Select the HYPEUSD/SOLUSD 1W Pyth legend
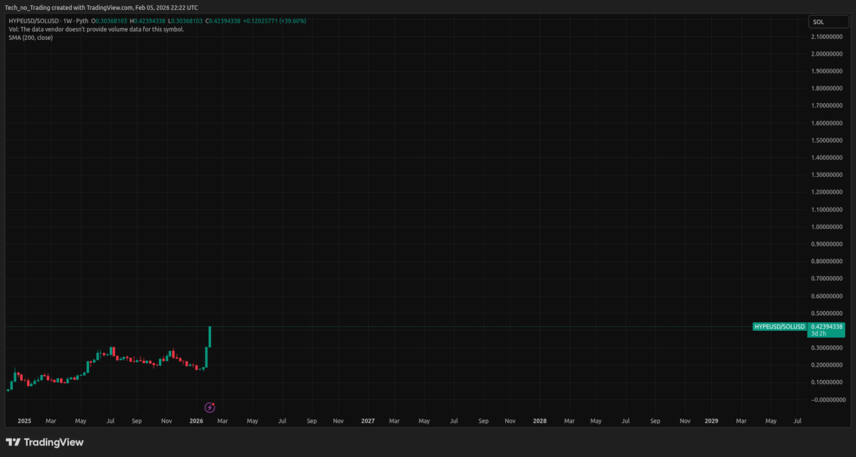The image size is (856, 457). (x=49, y=21)
